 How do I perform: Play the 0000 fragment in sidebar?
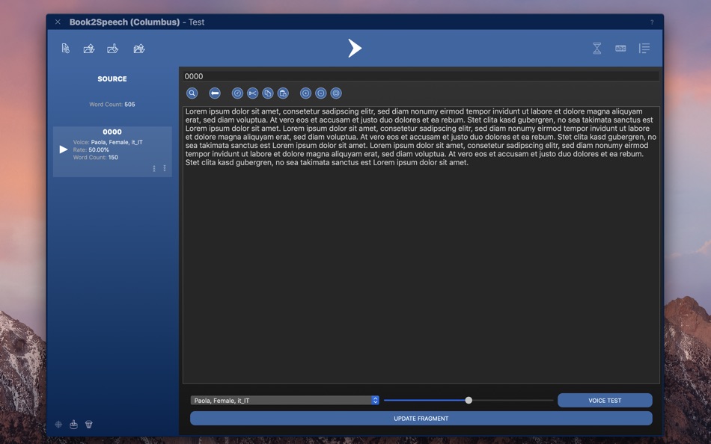[64, 149]
